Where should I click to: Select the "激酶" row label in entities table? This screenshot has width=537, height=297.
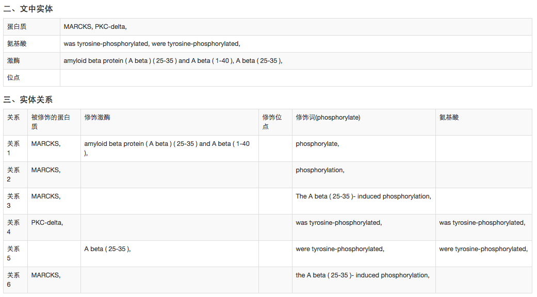pos(14,61)
